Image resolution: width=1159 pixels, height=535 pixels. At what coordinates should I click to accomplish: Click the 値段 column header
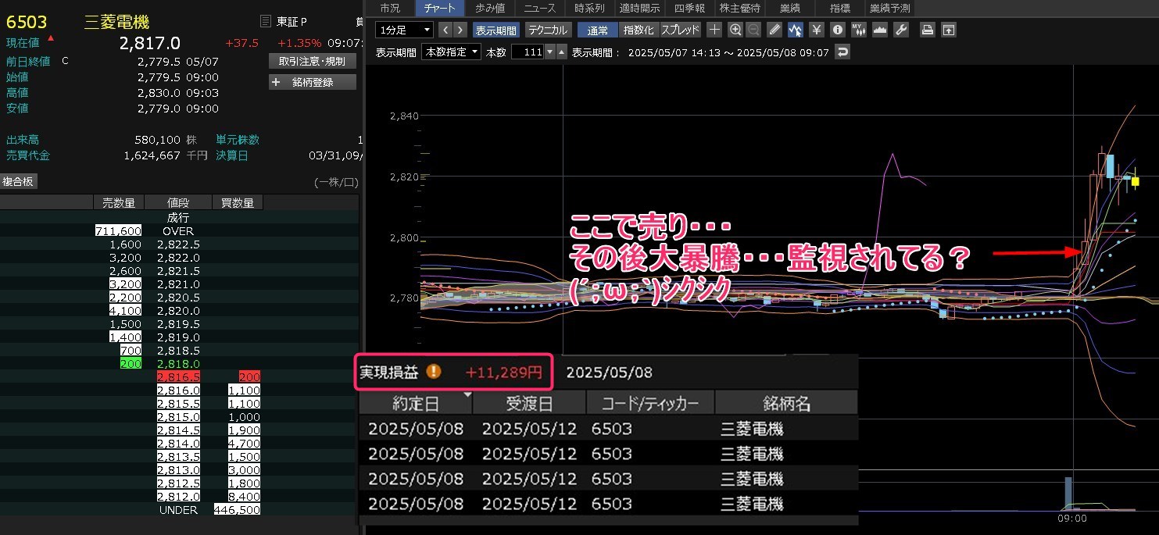(178, 203)
